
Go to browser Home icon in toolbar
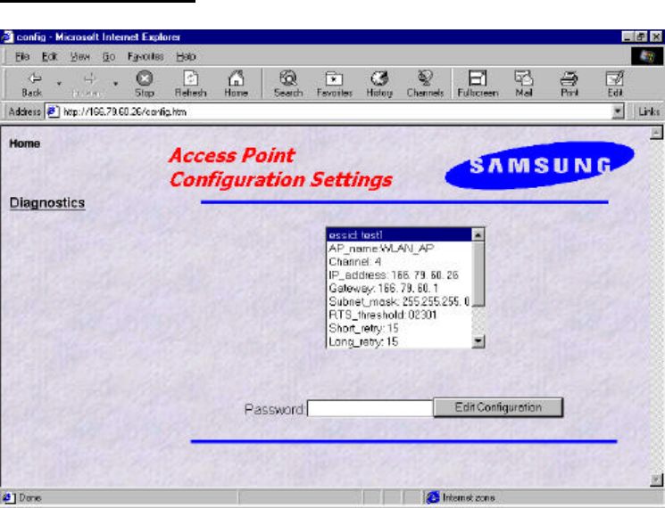[236, 78]
